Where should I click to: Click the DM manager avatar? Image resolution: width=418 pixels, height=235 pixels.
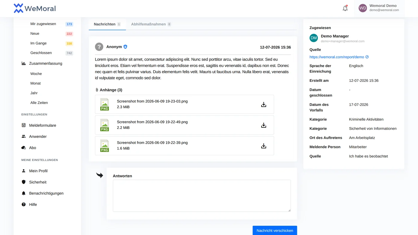pyautogui.click(x=314, y=38)
